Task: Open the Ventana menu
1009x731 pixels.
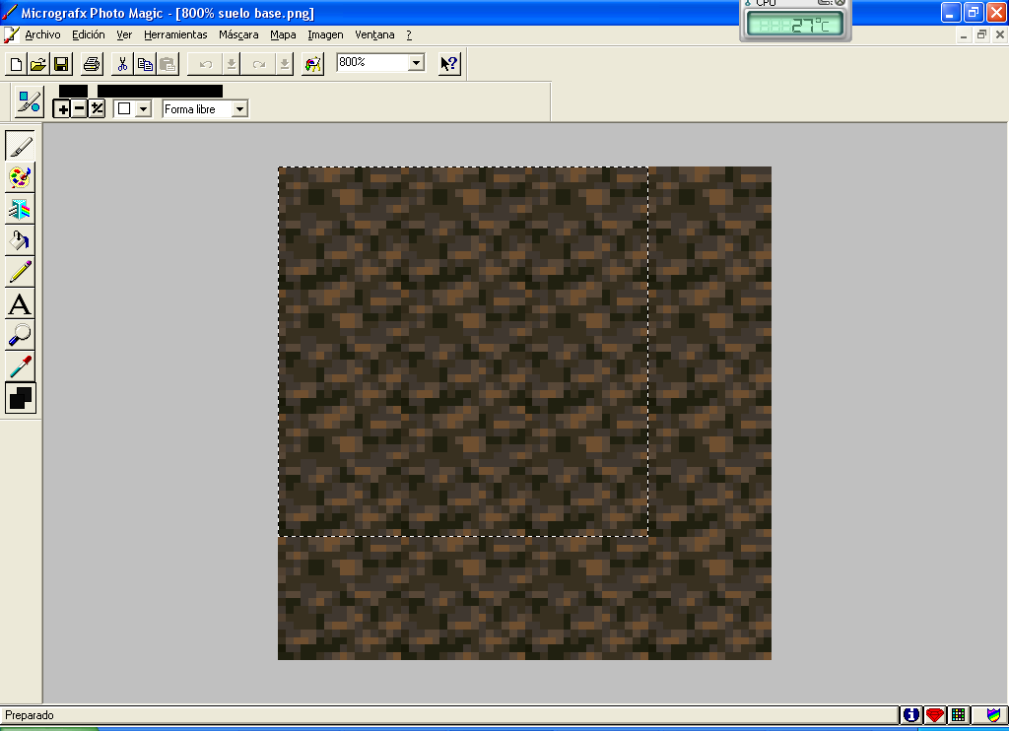Action: coord(374,34)
